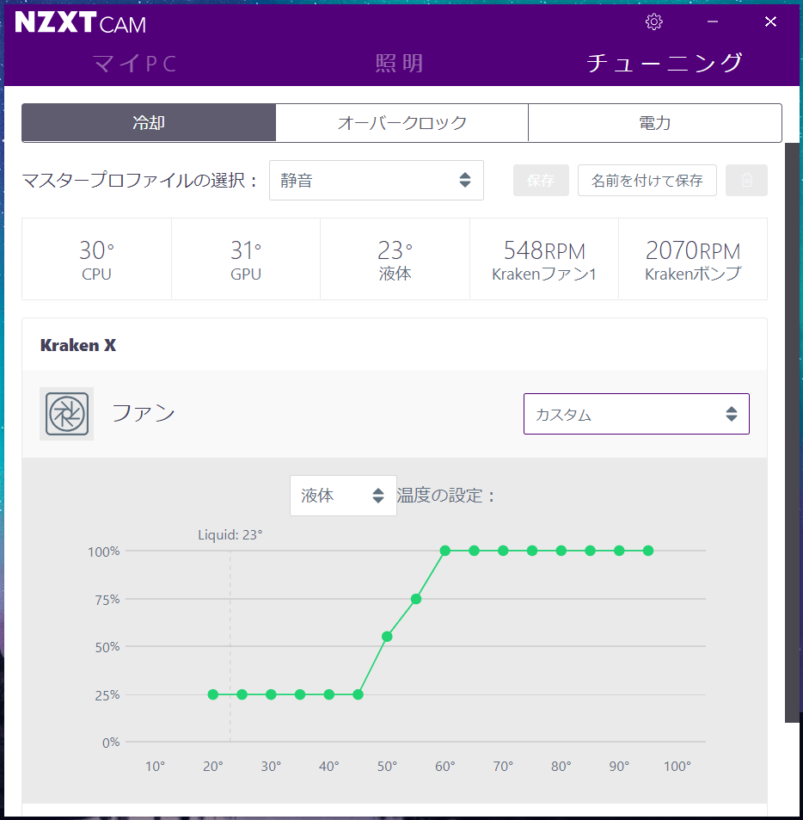
Task: Click the vertical scrollbar on the right
Action: 792,433
